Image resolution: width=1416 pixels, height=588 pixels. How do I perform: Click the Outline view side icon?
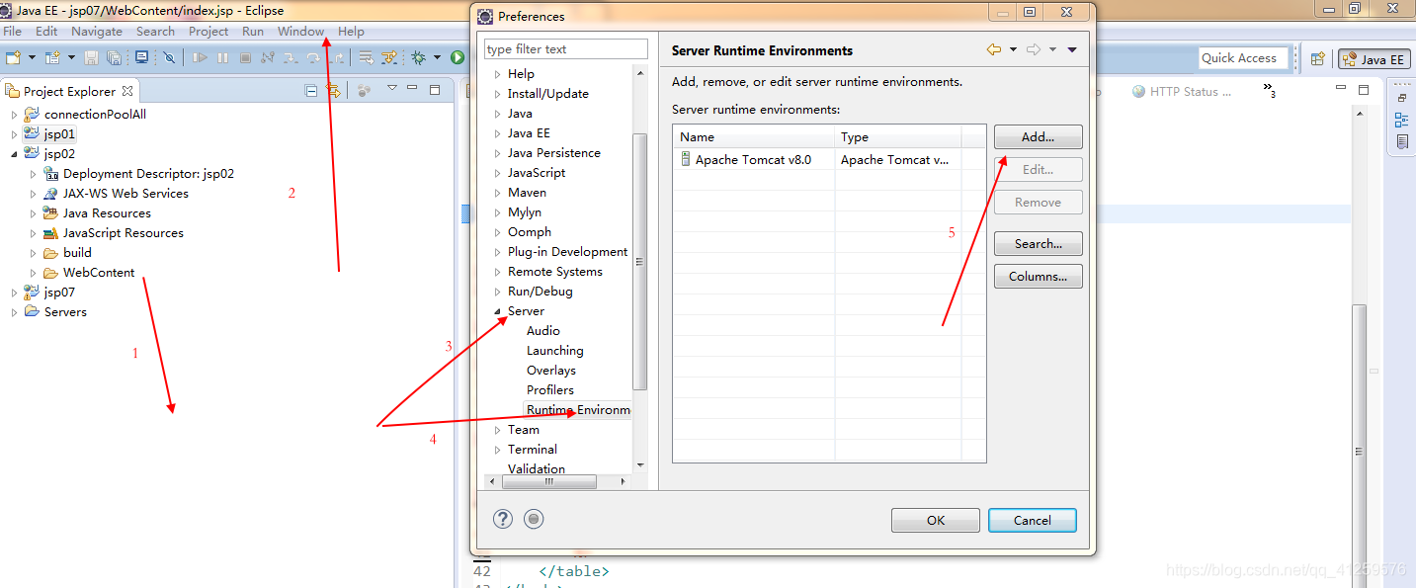coord(1401,121)
